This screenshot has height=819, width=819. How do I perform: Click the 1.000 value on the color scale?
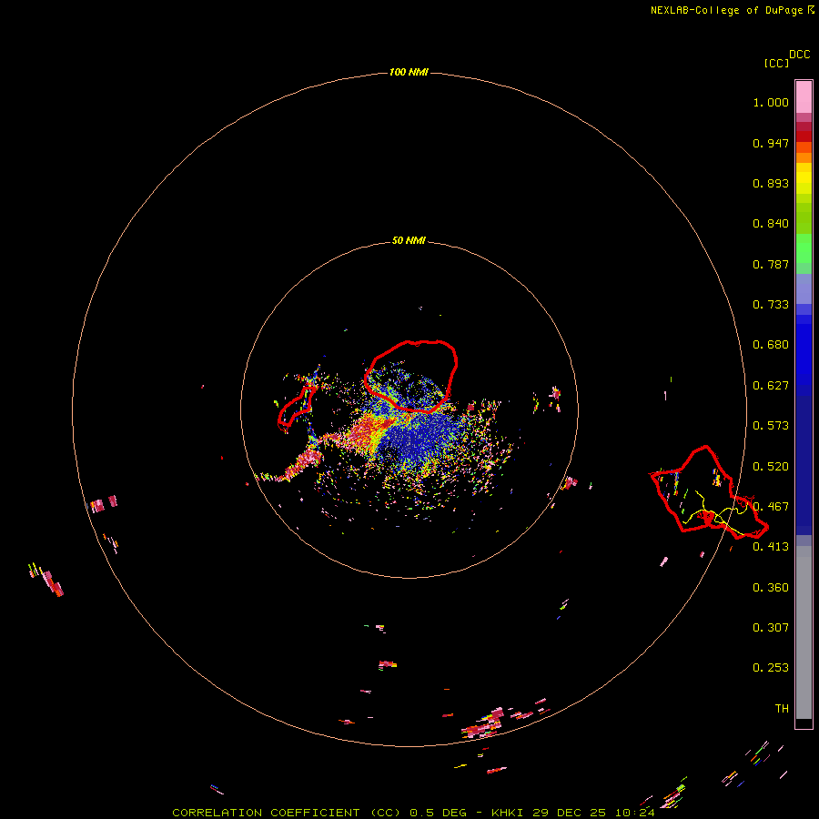pos(771,102)
